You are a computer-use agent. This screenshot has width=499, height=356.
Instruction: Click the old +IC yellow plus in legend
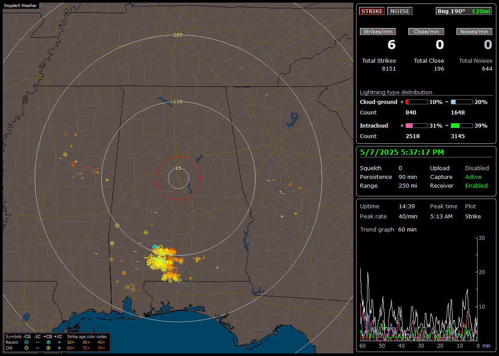pyautogui.click(x=59, y=348)
